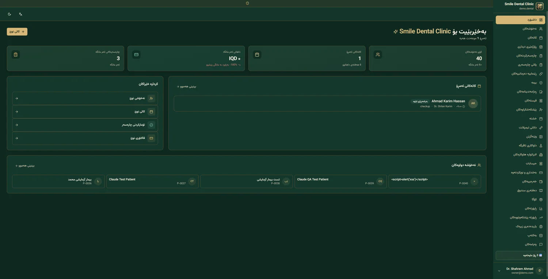The width and height of the screenshot is (548, 279).
Task: Click the "3 ڕۆژ ماوەتەوە" trial days remaining badge
Action: [x=520, y=255]
